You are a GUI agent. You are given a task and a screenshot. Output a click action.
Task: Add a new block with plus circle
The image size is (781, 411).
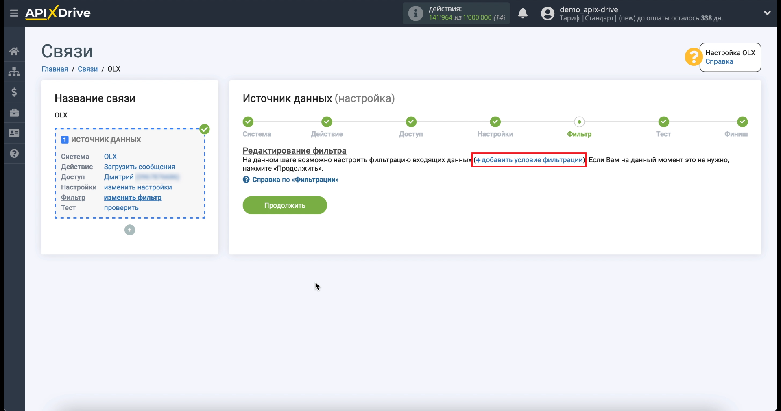point(130,230)
